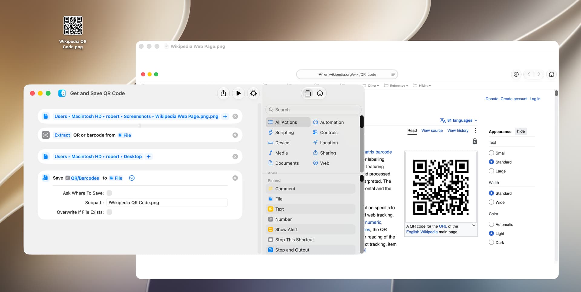Expand the Reference bookmarks folder
The image size is (581, 292).
(x=396, y=86)
